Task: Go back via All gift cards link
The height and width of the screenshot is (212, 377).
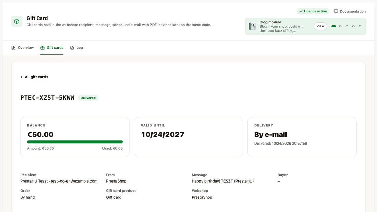Action: [34, 77]
